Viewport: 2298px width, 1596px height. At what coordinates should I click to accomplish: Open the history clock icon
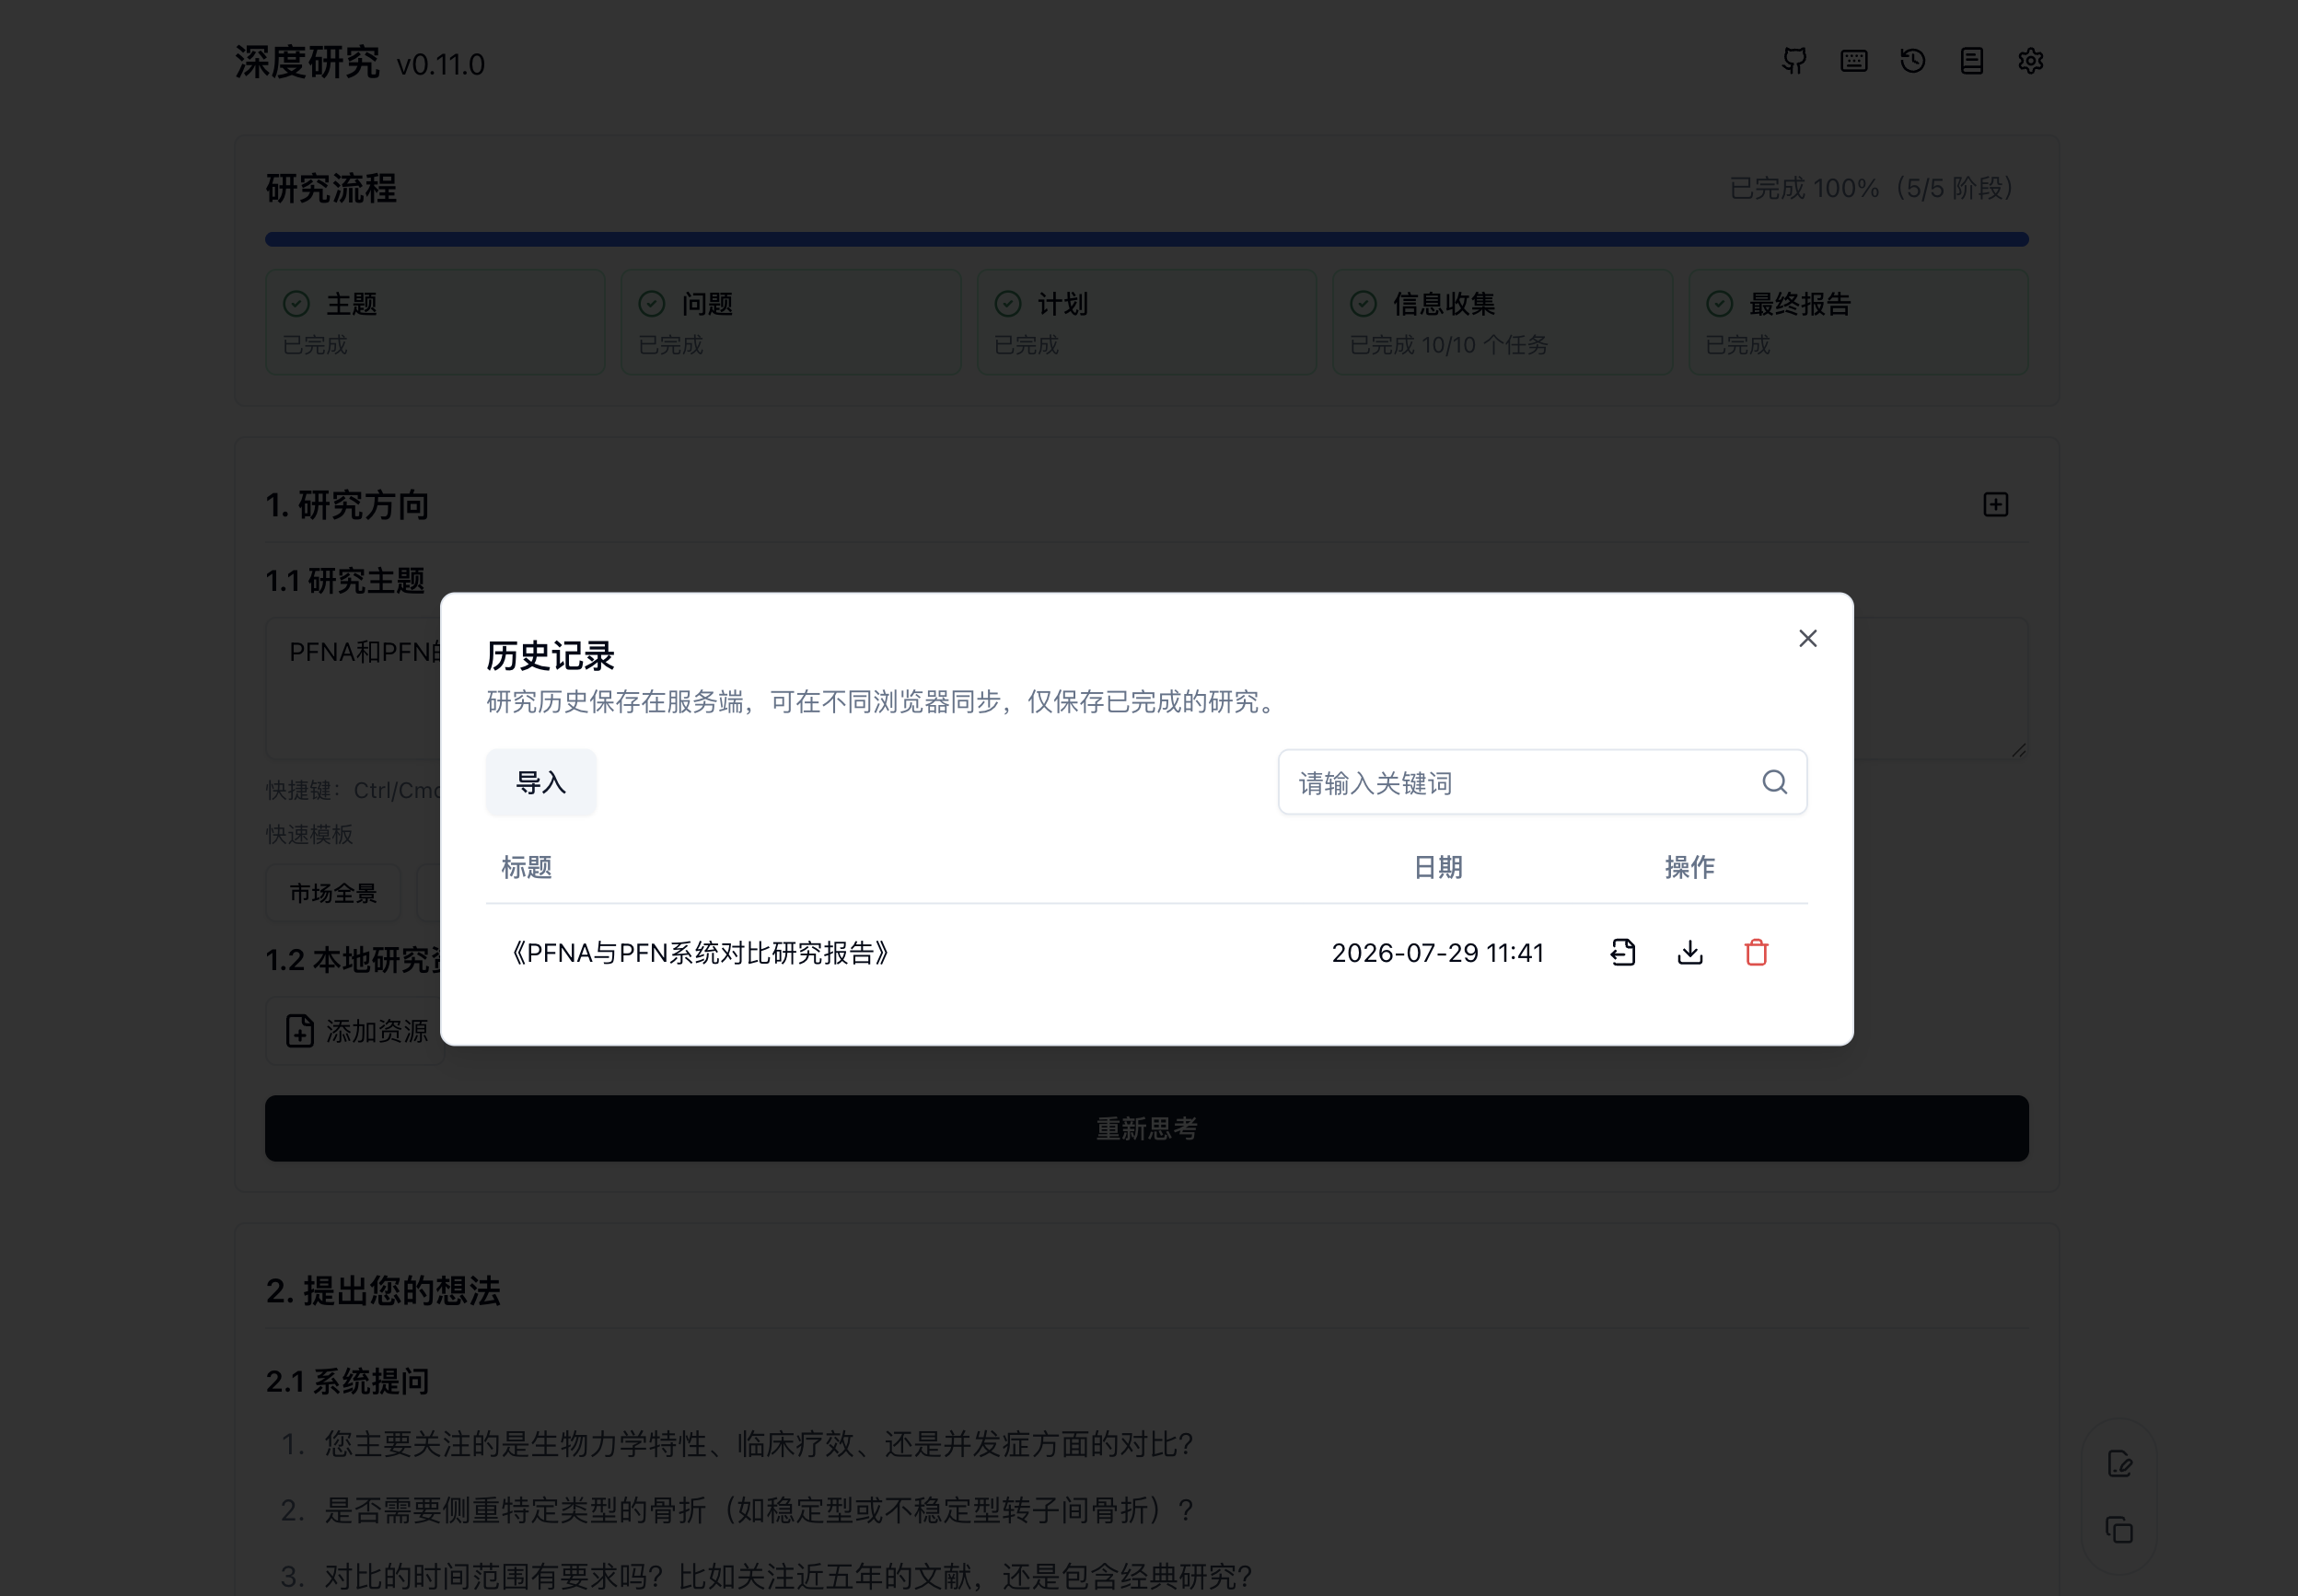tap(1912, 61)
